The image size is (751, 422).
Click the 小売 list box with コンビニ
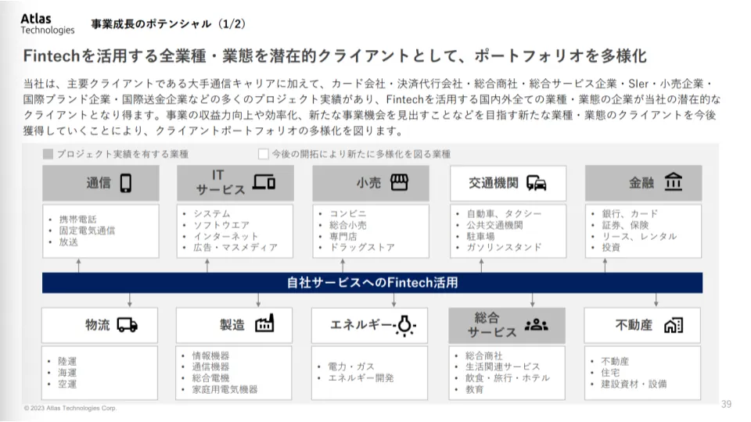(370, 231)
